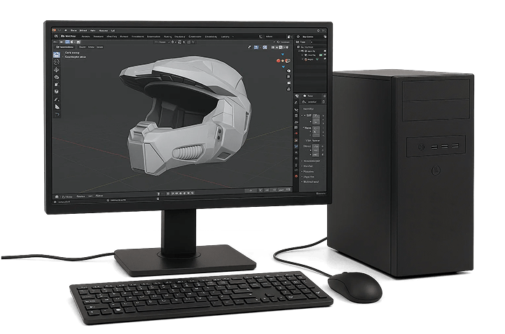Screen dimensions: 505x334
Task: Click the camera view icon in viewport navigation column
Action: [x=289, y=83]
